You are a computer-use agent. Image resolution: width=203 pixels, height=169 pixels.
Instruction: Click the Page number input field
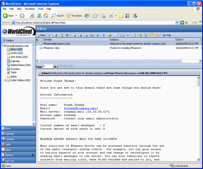coord(48,66)
